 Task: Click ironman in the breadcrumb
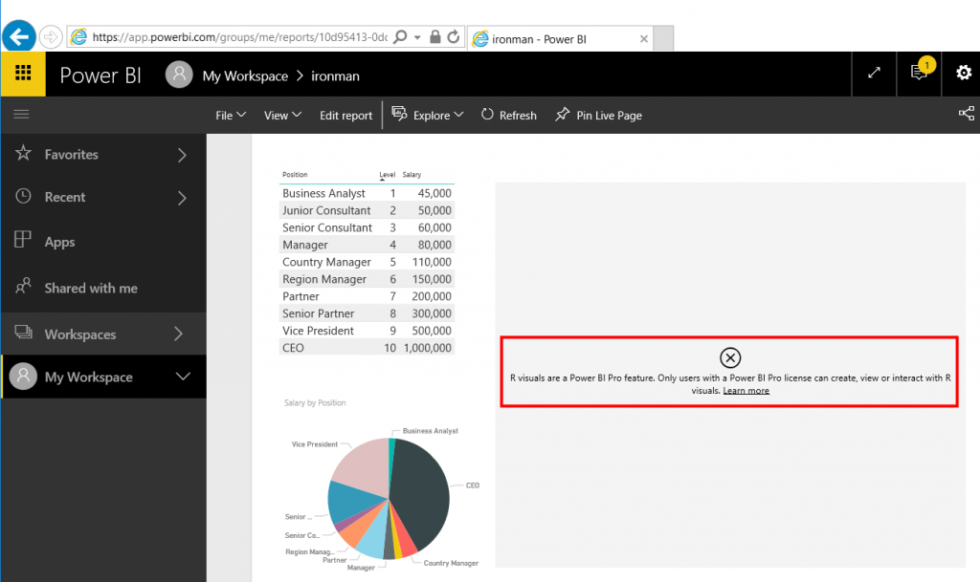point(335,76)
